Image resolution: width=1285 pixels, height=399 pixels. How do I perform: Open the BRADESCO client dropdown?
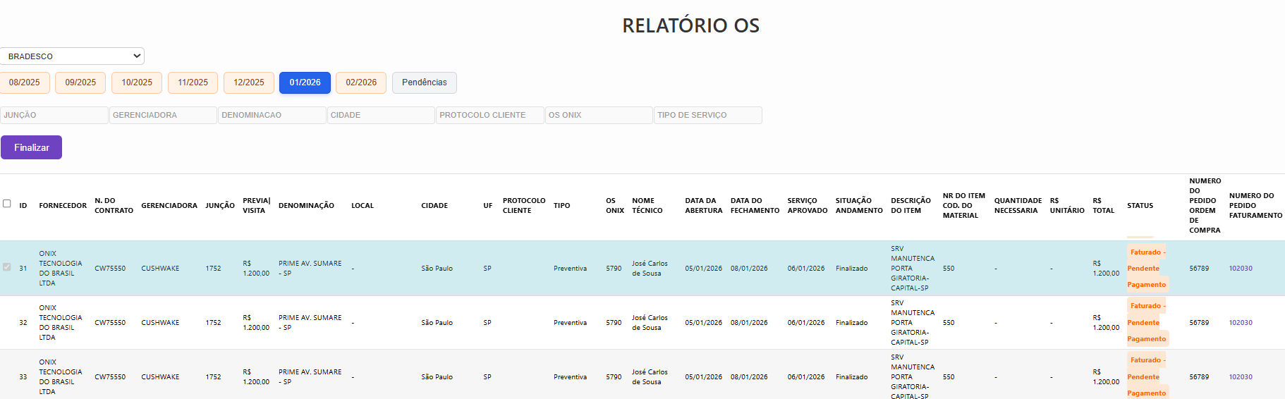(x=72, y=56)
